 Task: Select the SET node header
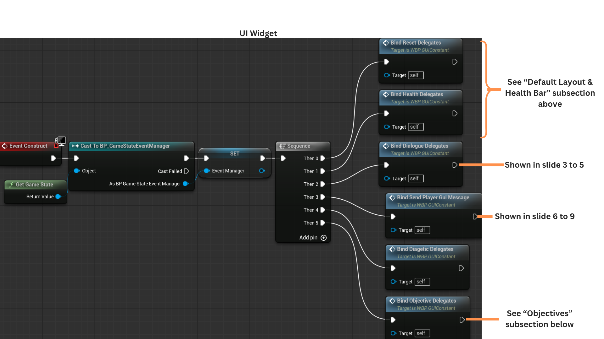point(235,153)
